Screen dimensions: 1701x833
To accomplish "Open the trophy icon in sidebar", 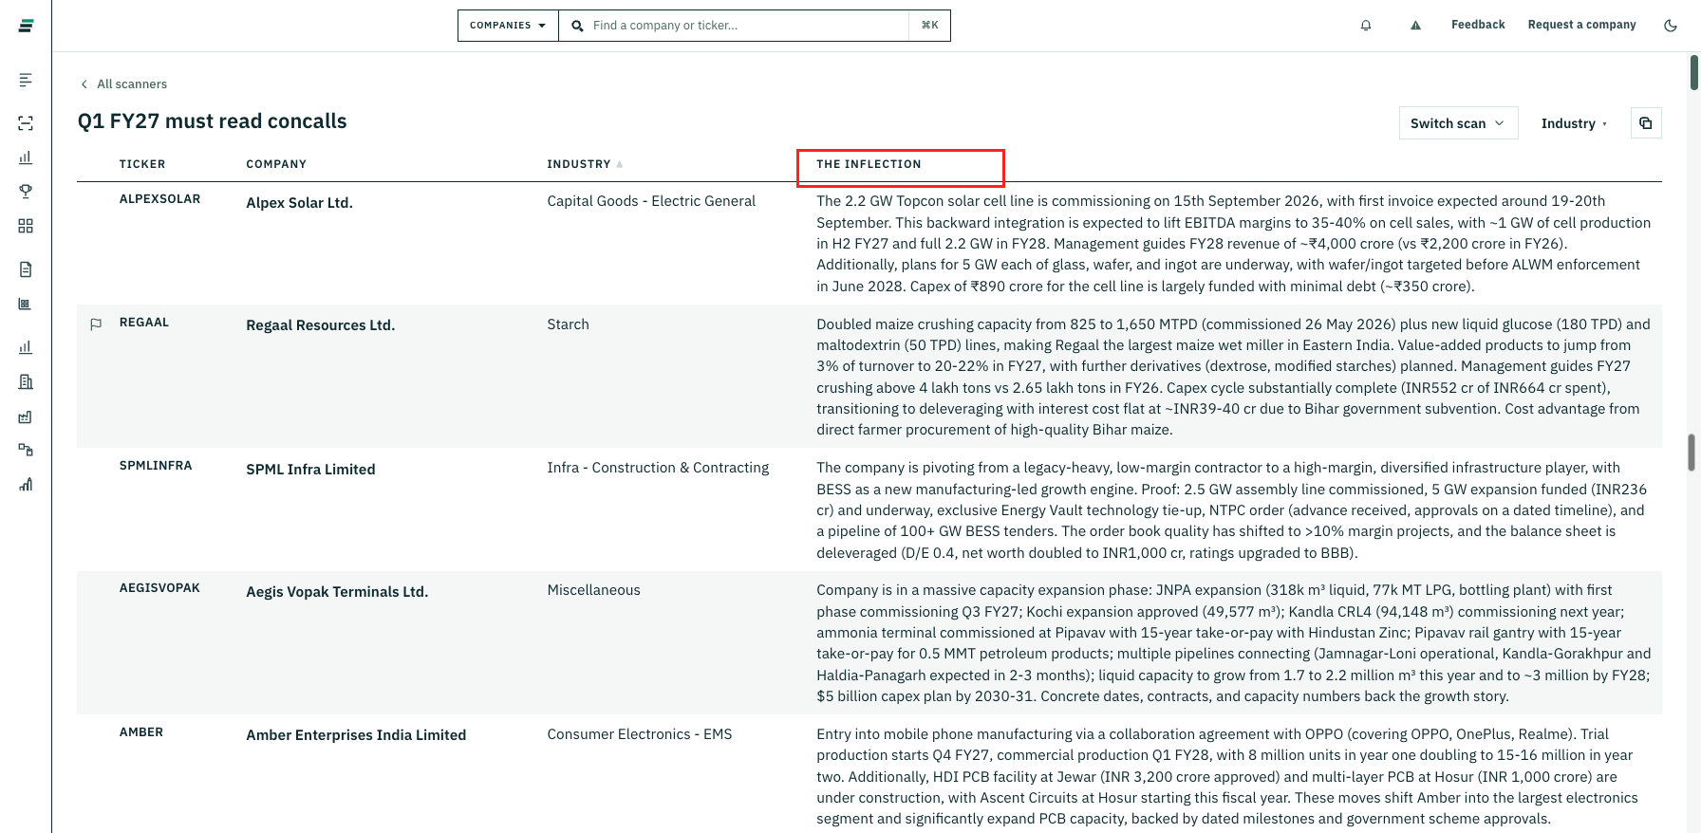I will click(x=26, y=192).
